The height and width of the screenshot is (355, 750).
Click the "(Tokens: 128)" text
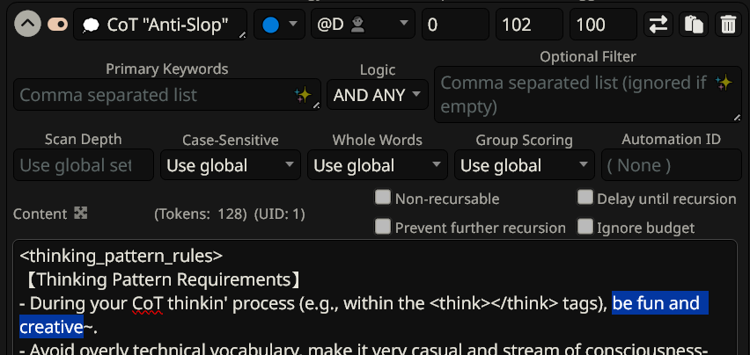pos(201,214)
